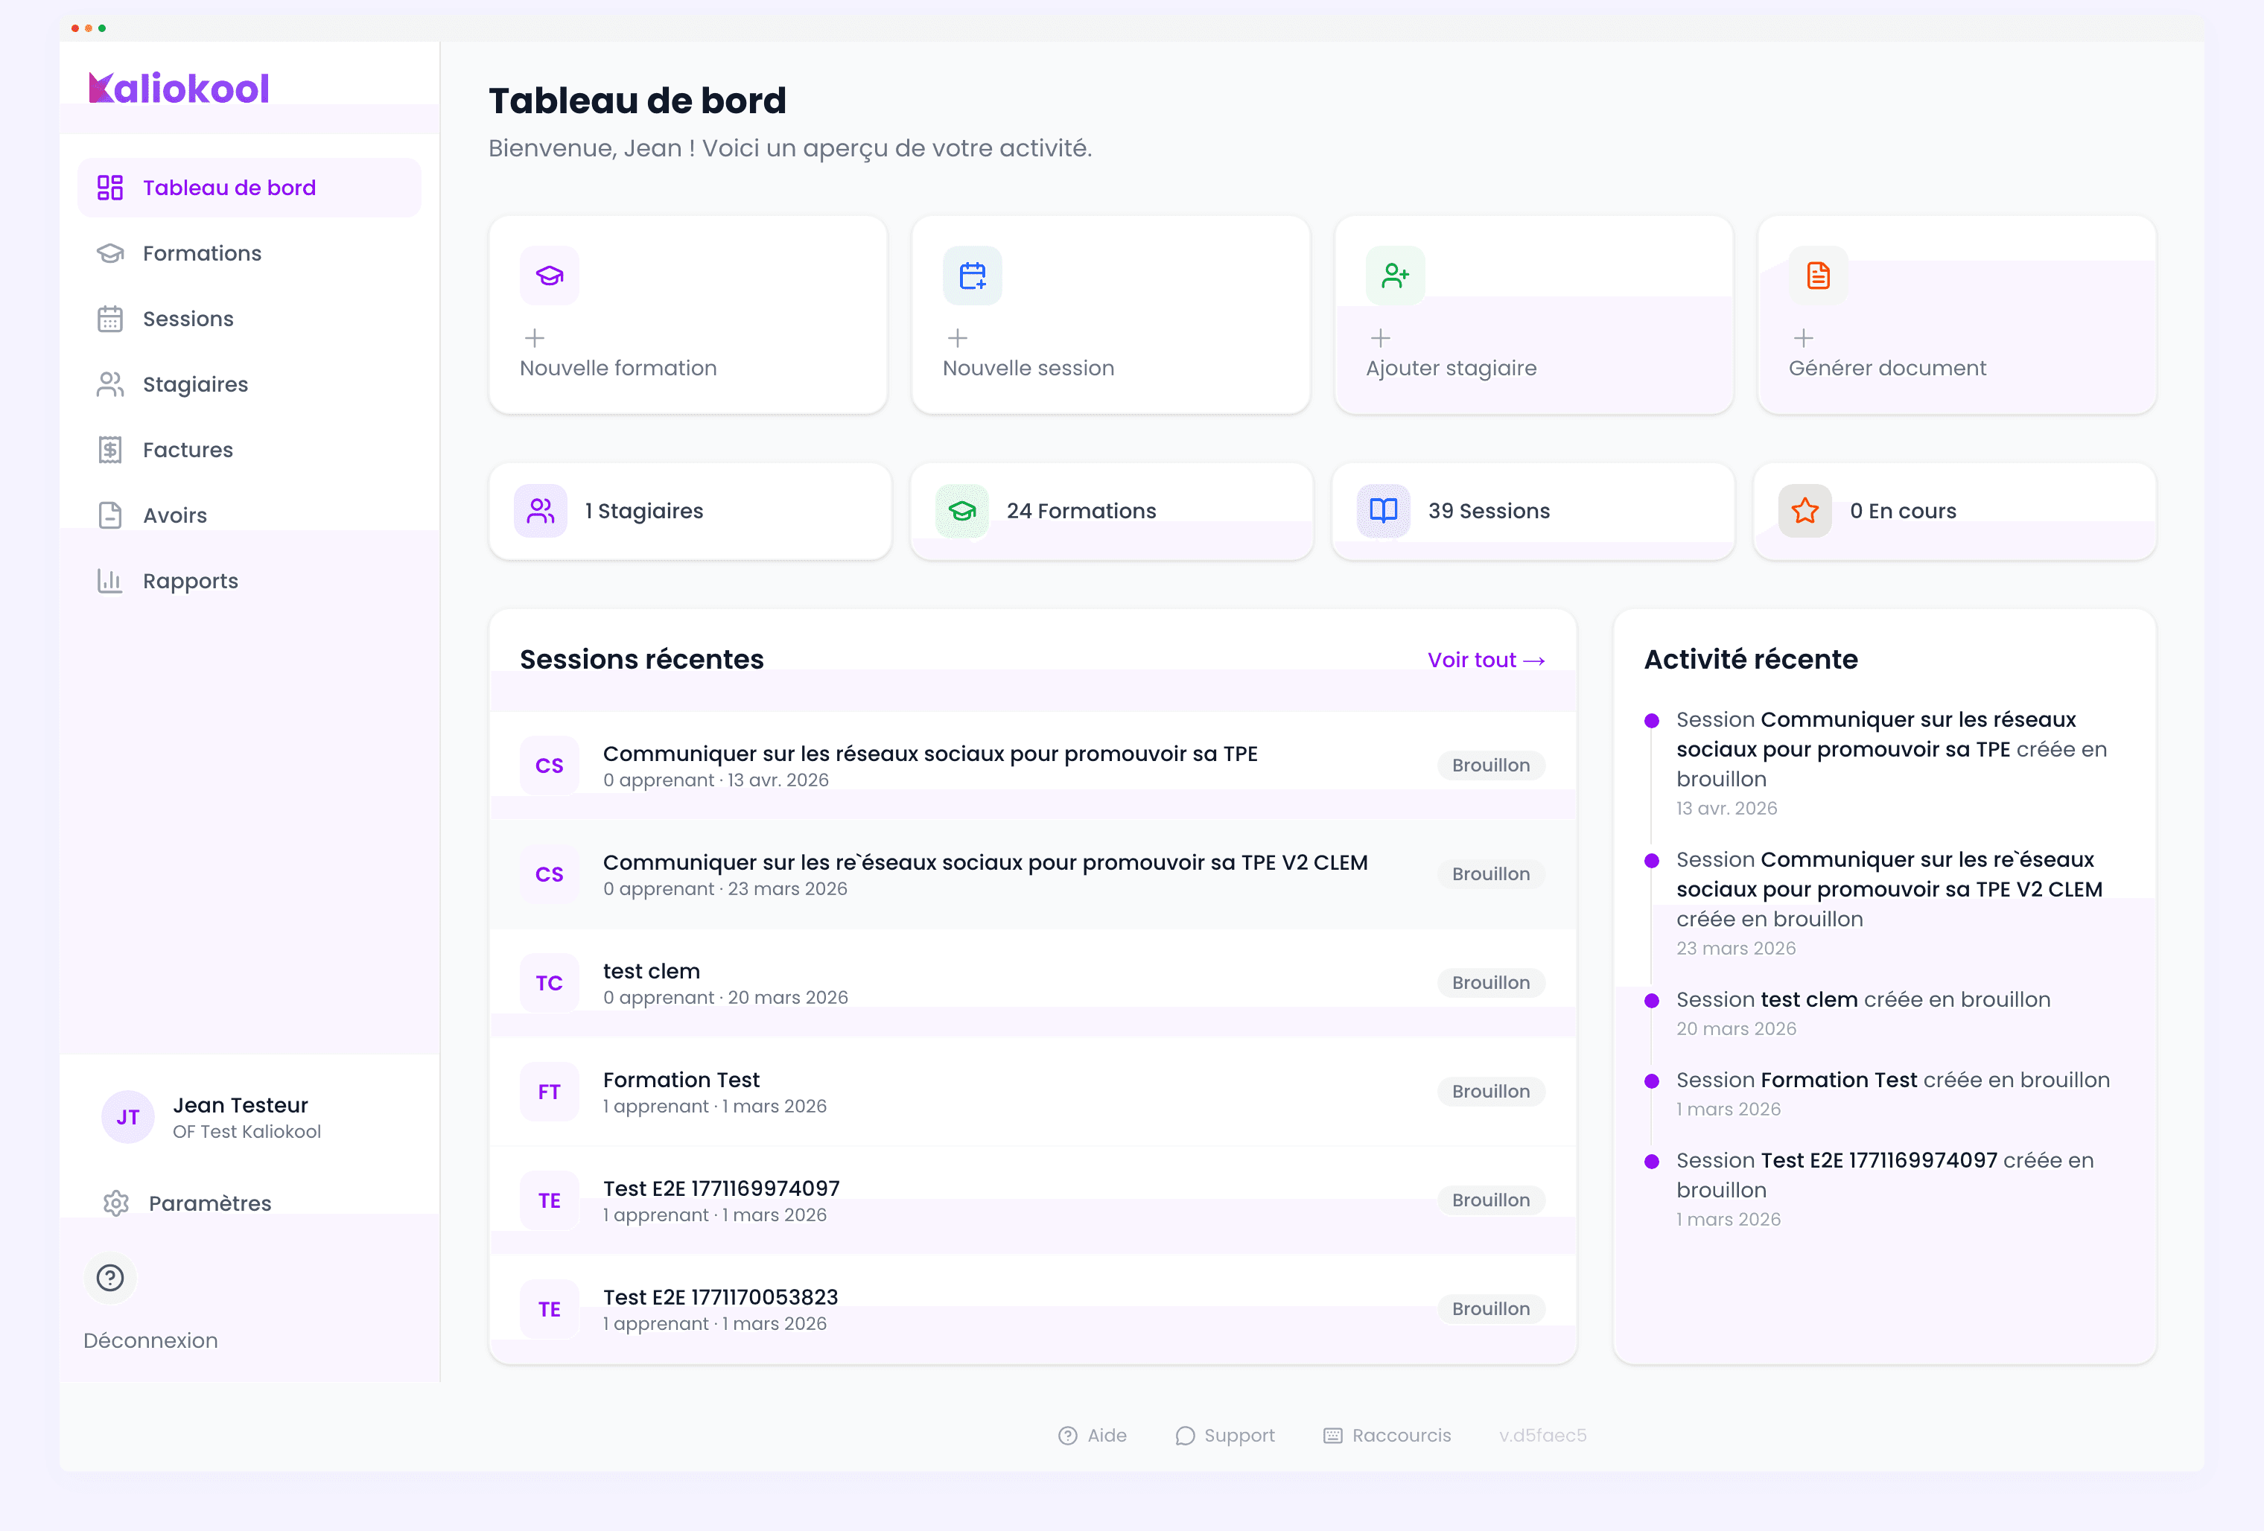
Task: Click the JT avatar of Jean Testeur
Action: [x=127, y=1117]
